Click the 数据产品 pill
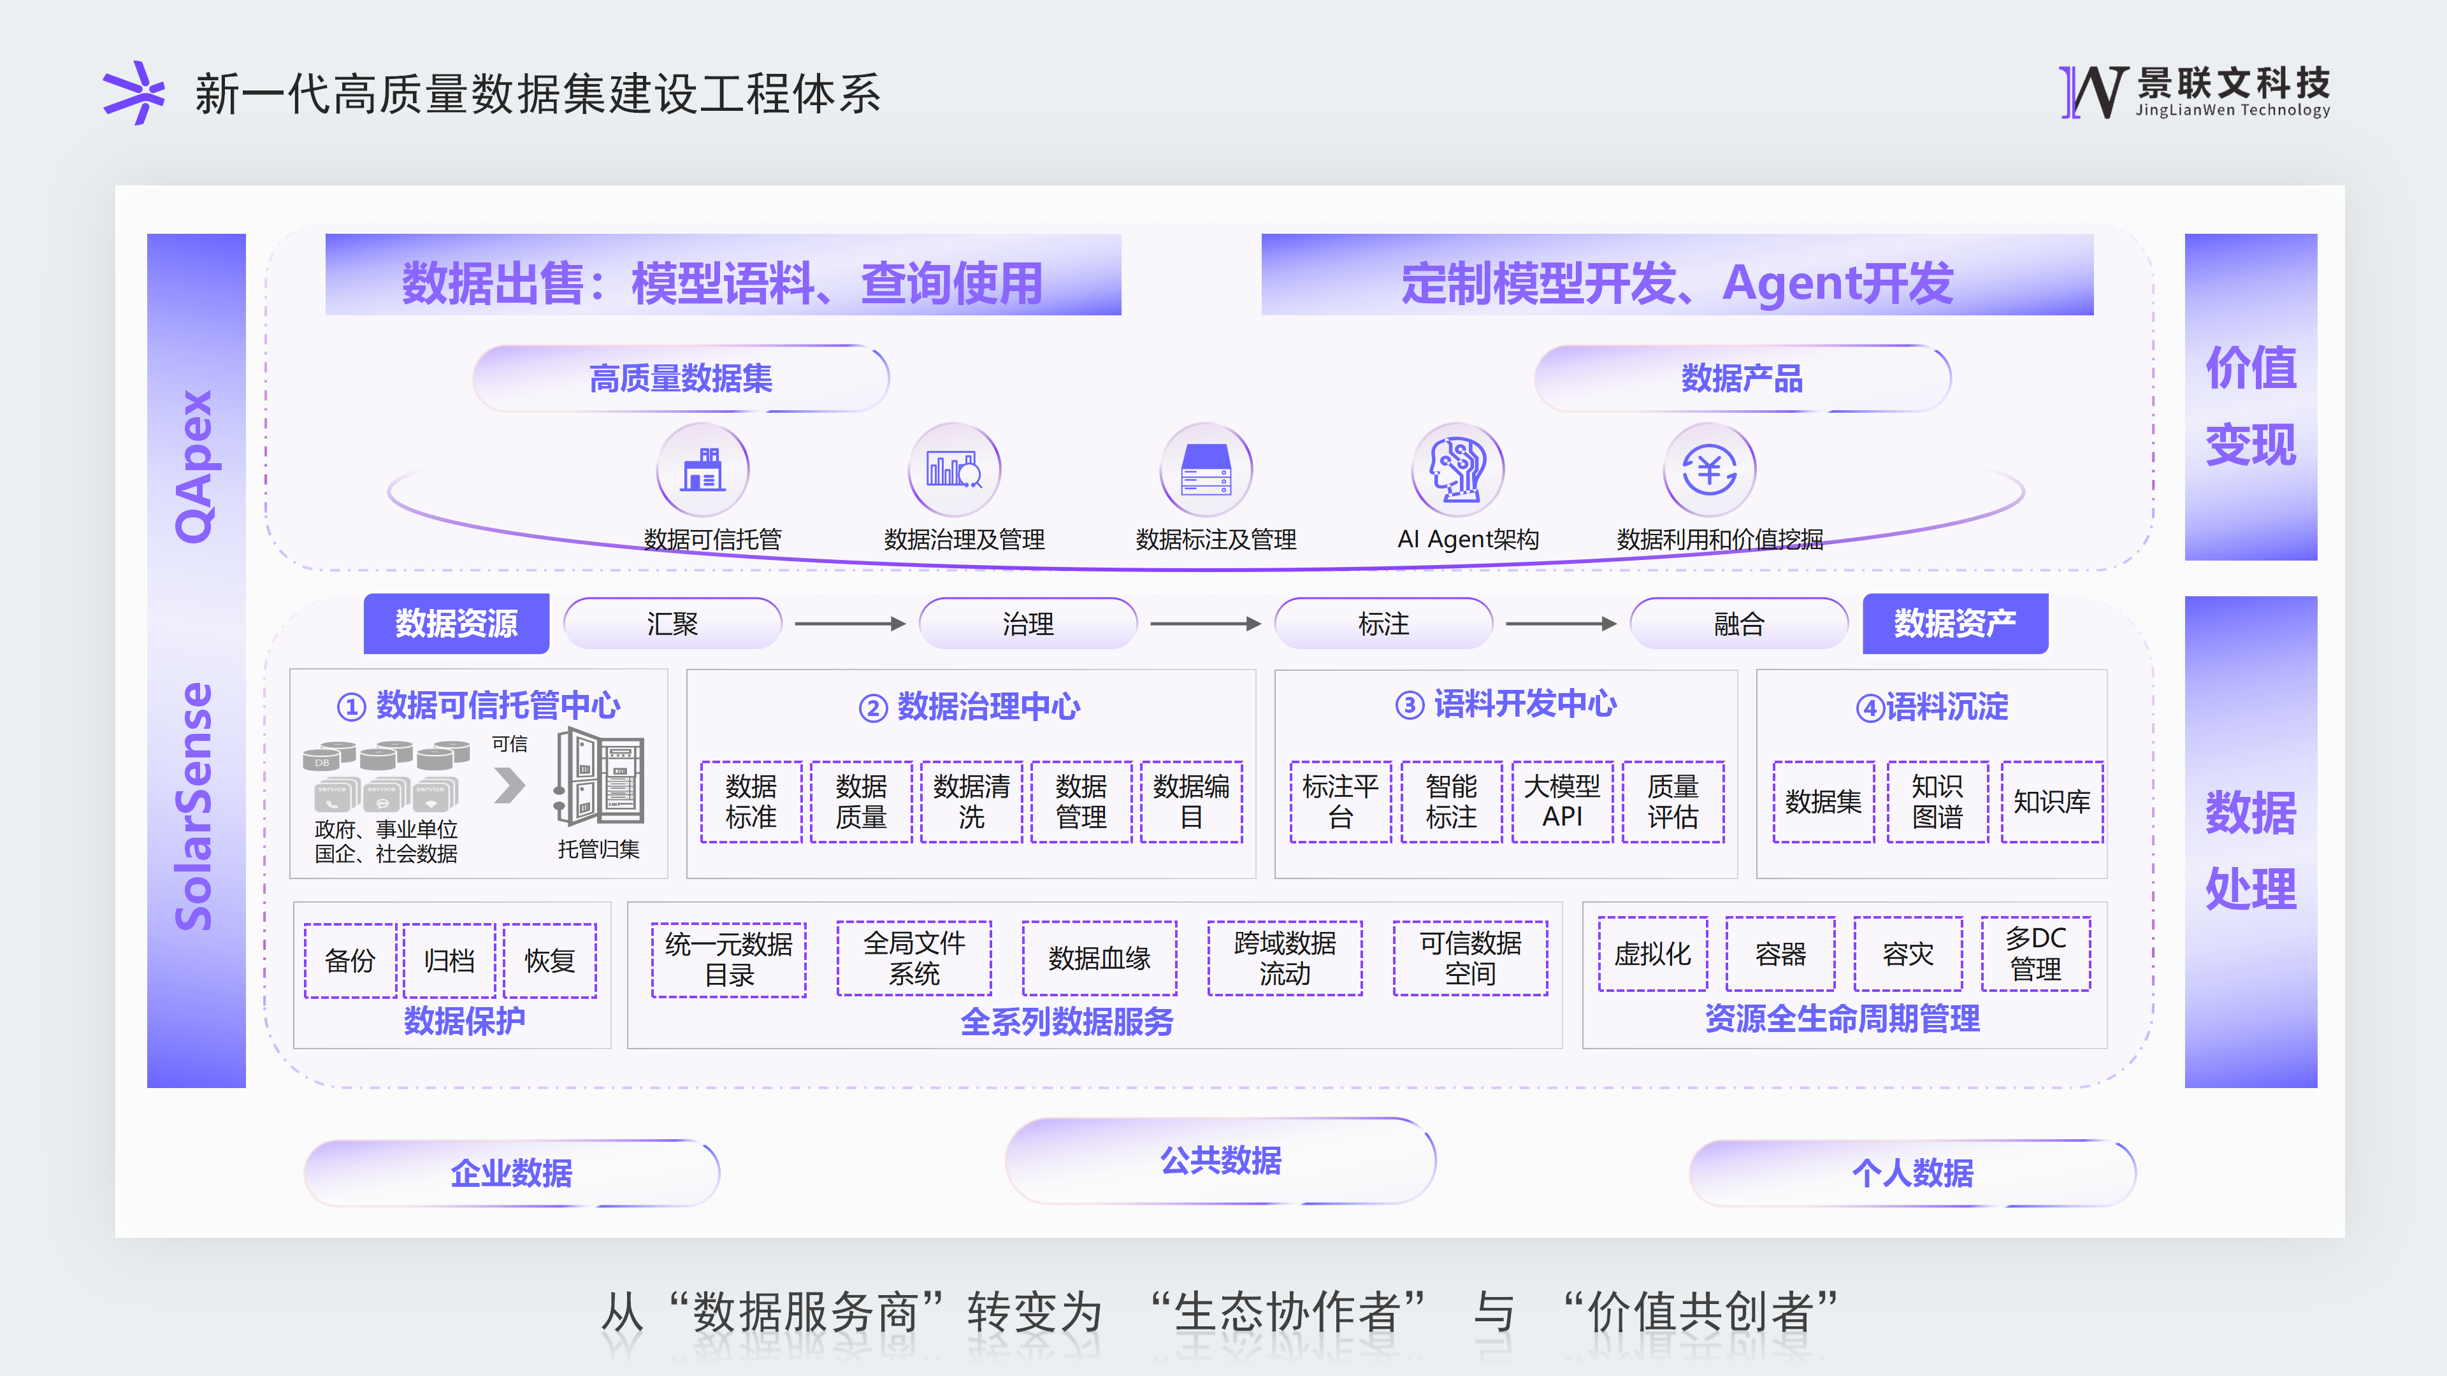The image size is (2447, 1376). pyautogui.click(x=1742, y=378)
